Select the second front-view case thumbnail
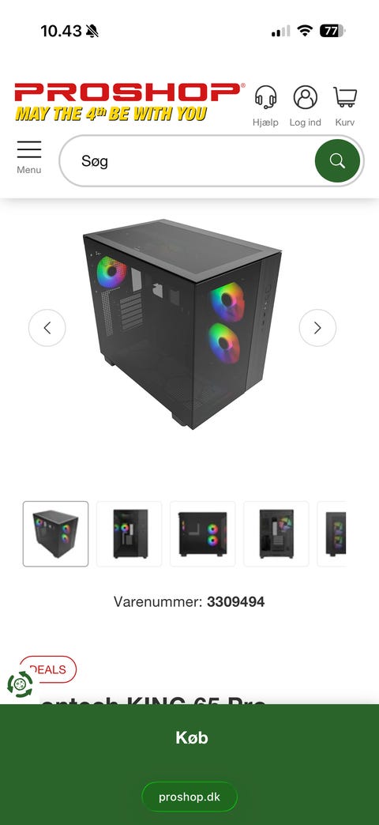 [x=129, y=534]
